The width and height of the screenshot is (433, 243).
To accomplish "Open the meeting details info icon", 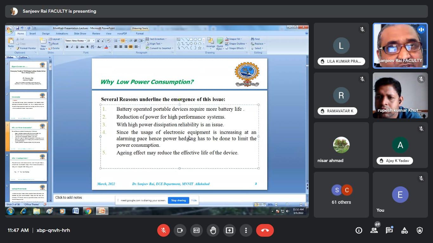I will 359,230.
